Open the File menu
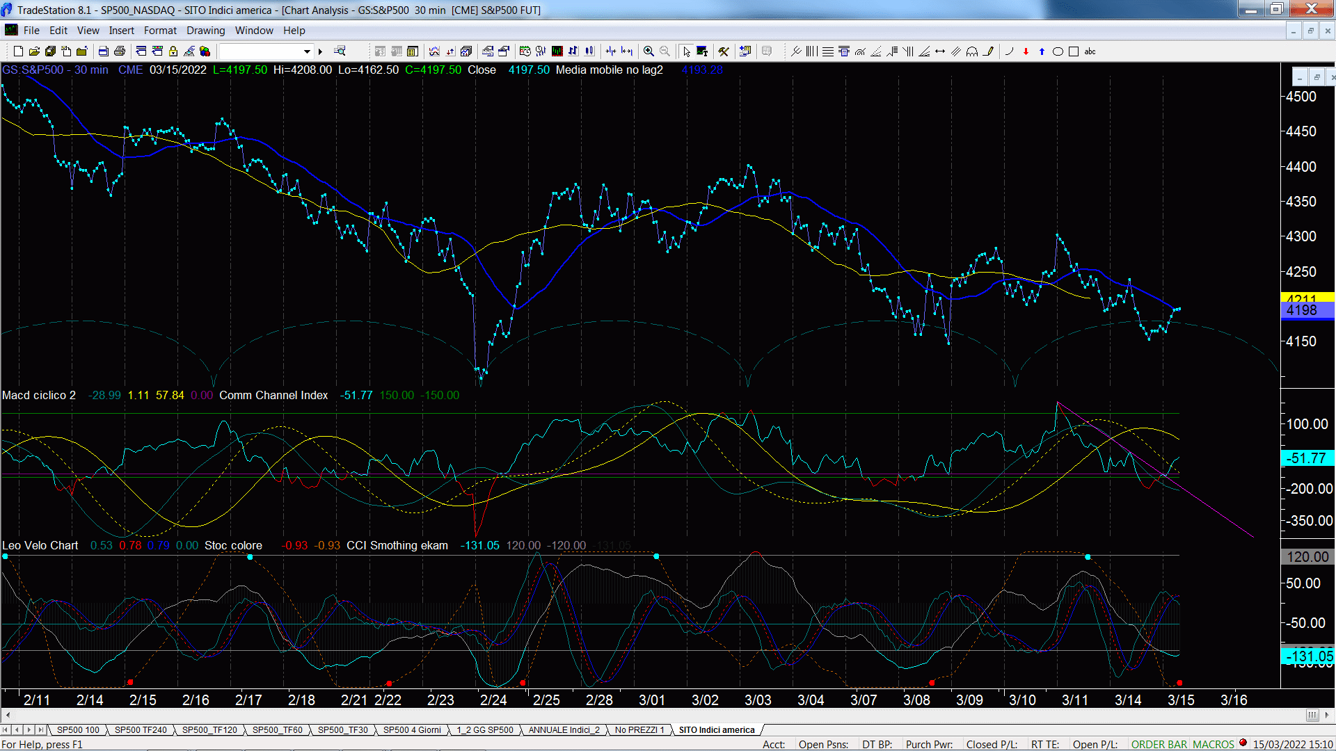 31,31
